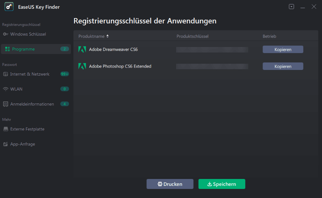Click the Internet & Netzwerk globe icon
This screenshot has width=322, height=198.
coord(5,74)
